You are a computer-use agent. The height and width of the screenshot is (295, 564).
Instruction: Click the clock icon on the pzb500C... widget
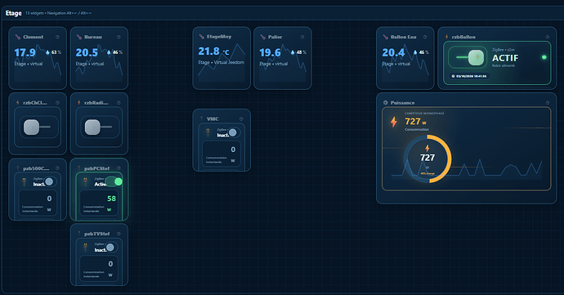(57, 168)
